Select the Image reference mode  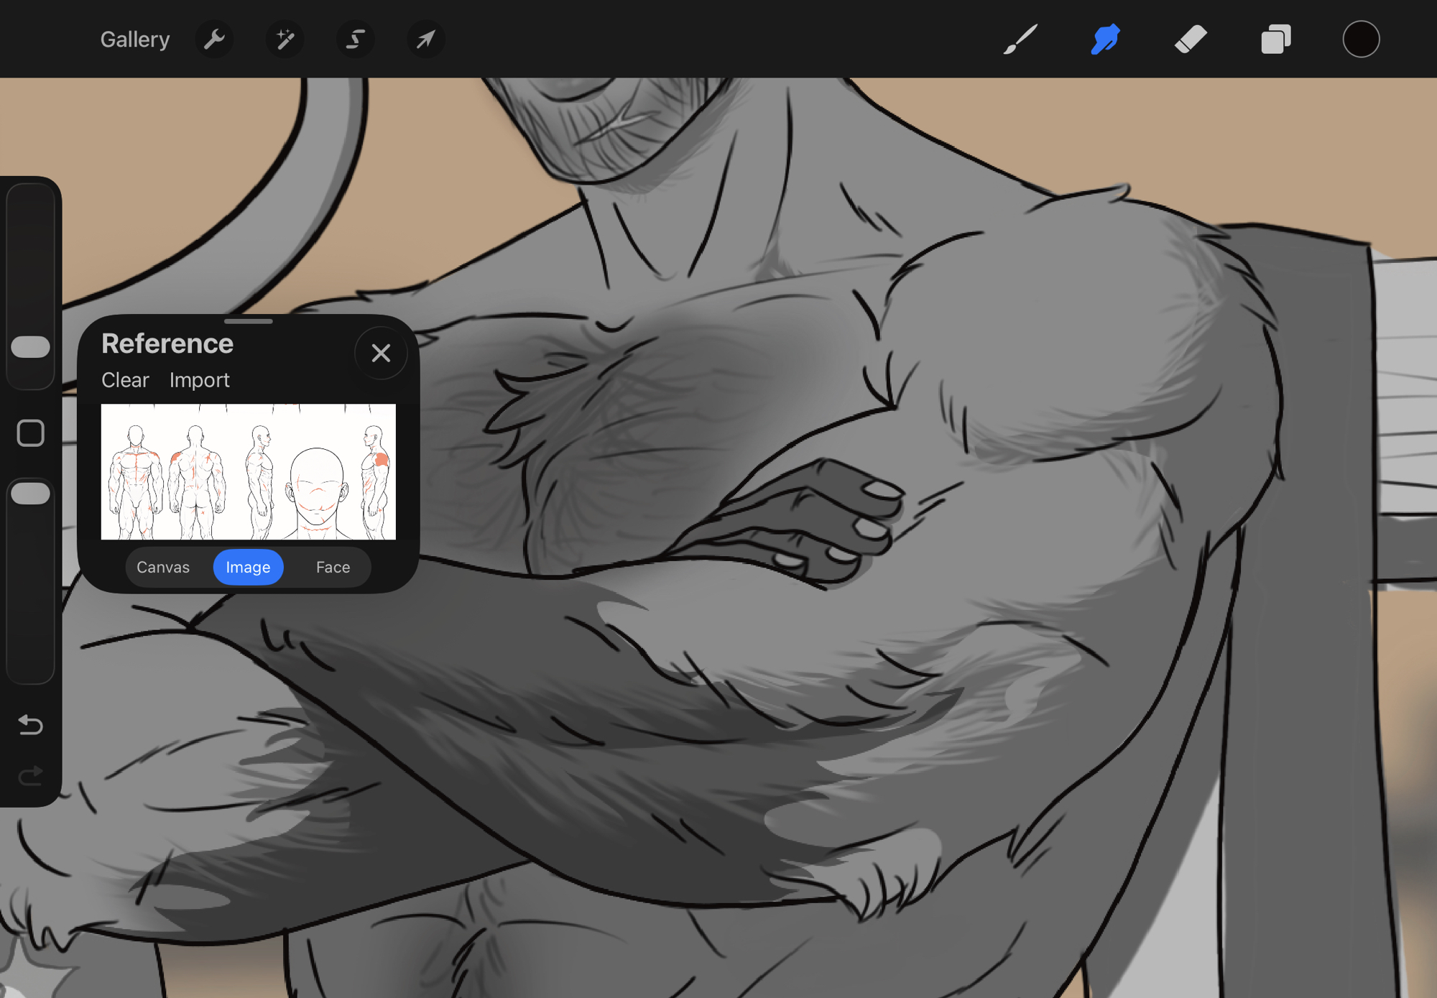(248, 567)
